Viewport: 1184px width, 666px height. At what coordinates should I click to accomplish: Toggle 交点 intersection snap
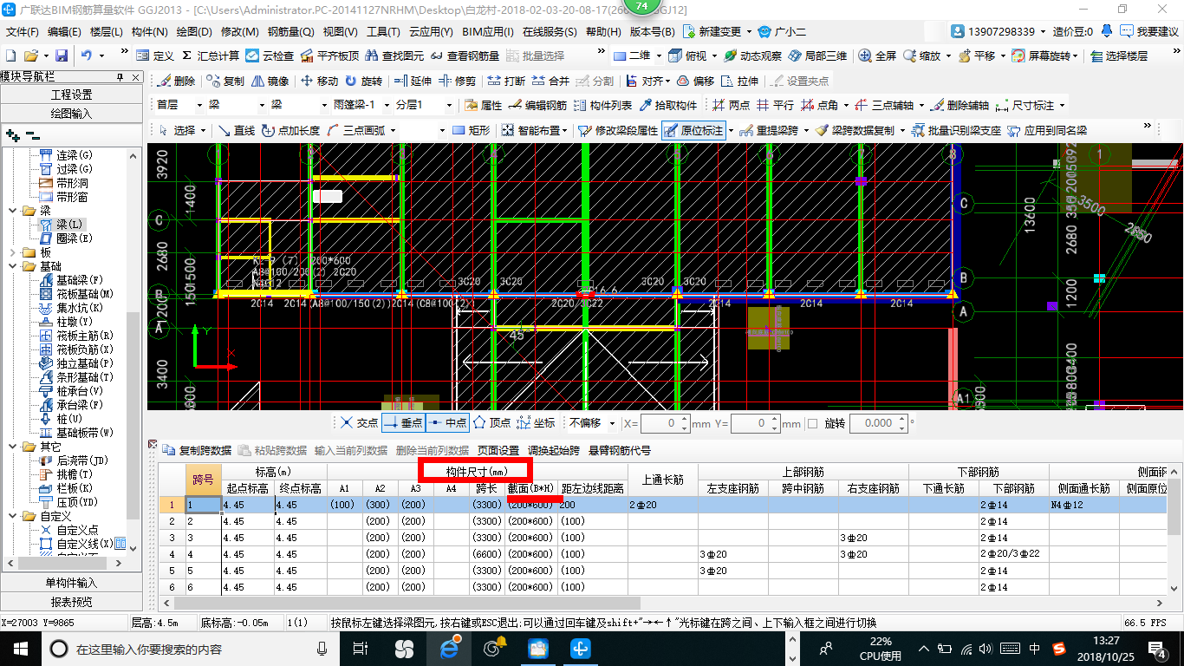click(x=360, y=423)
